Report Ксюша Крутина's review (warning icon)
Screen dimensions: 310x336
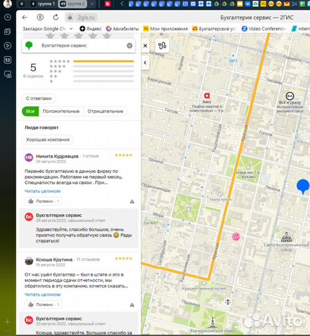[x=132, y=305]
